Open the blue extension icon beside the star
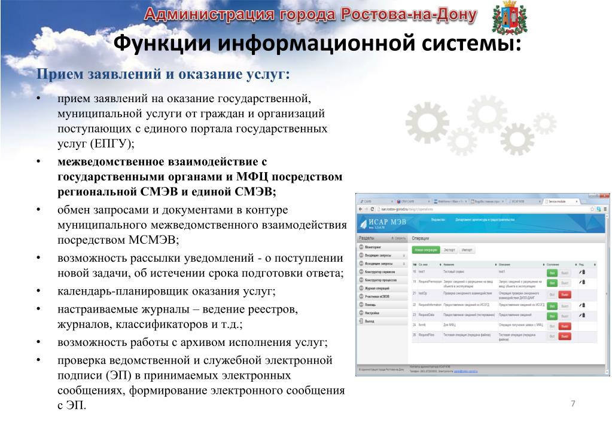 (x=599, y=209)
